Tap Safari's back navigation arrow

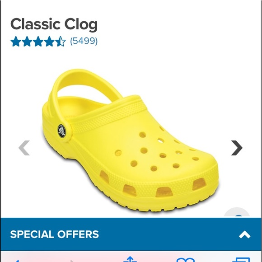click(17, 261)
